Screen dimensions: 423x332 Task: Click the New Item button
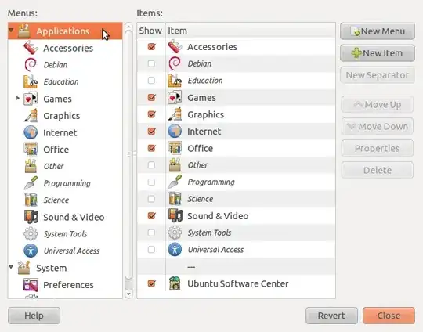[378, 53]
